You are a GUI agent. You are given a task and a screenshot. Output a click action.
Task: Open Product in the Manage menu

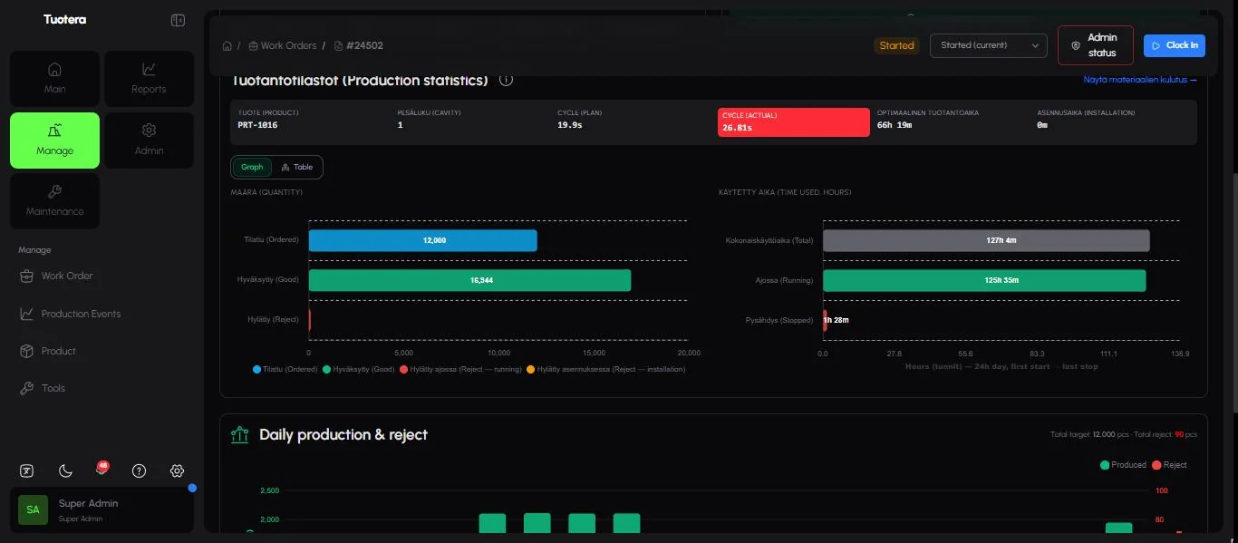(x=58, y=351)
